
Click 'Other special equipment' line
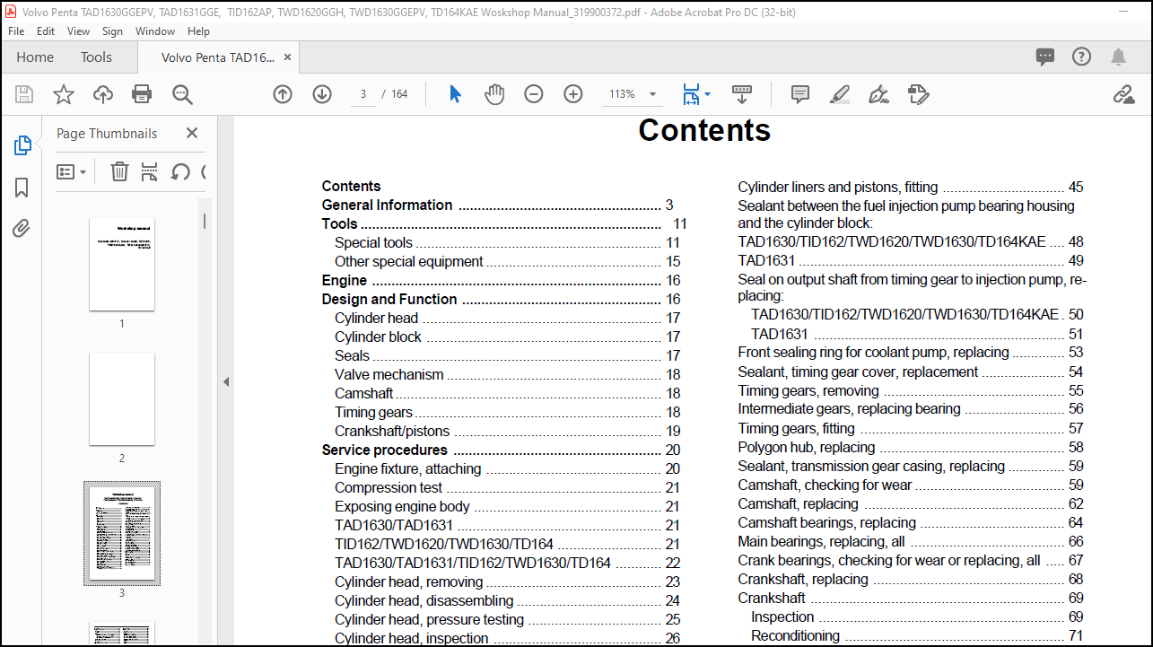(507, 261)
